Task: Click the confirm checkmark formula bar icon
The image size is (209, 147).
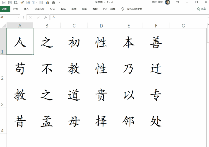Action: (x=38, y=17)
